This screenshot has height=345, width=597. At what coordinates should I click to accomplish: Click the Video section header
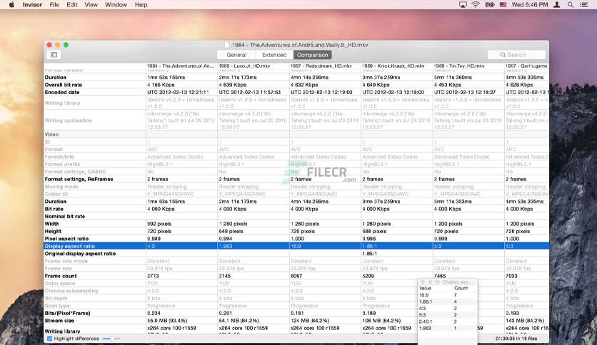(51, 134)
